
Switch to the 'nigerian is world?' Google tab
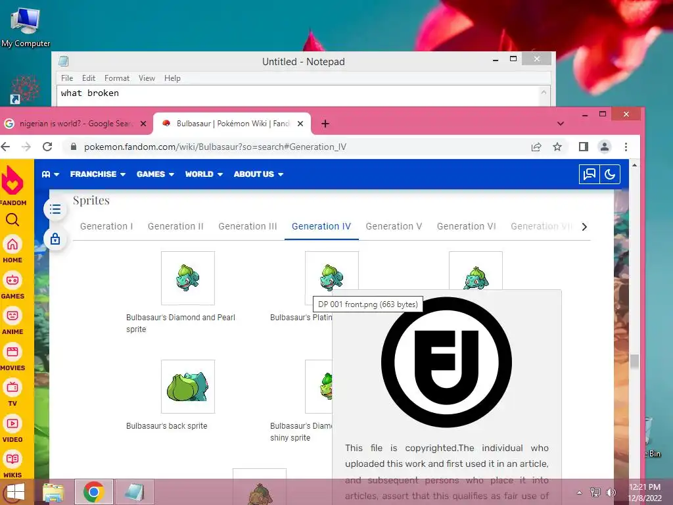(76, 124)
